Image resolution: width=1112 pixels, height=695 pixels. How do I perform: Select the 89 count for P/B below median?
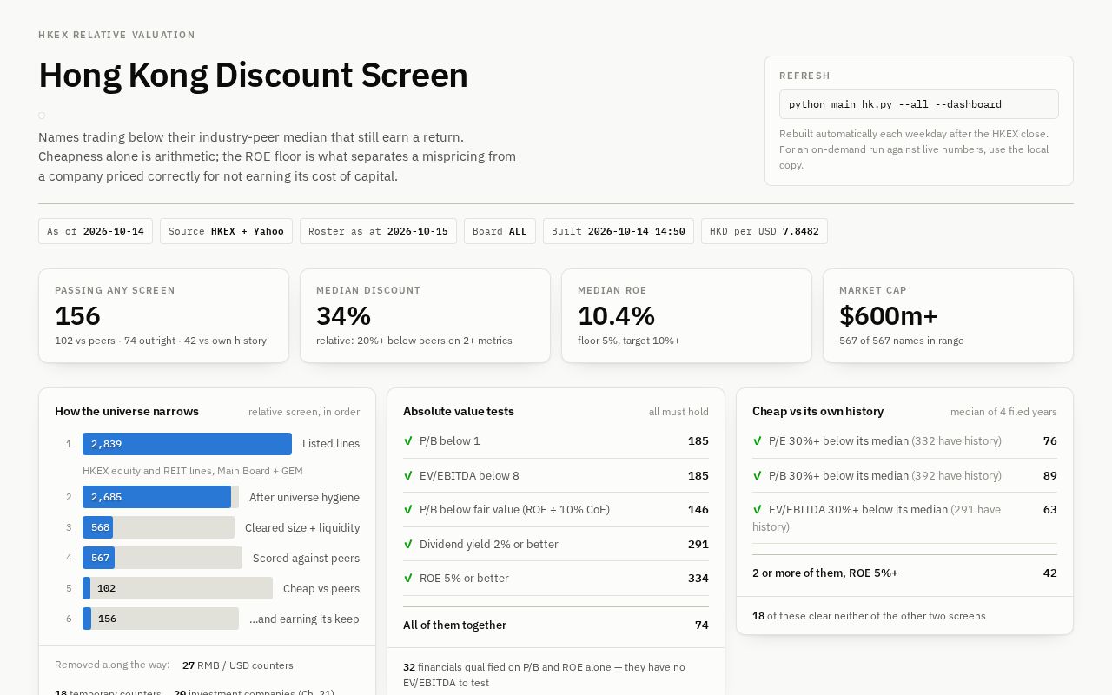1050,476
